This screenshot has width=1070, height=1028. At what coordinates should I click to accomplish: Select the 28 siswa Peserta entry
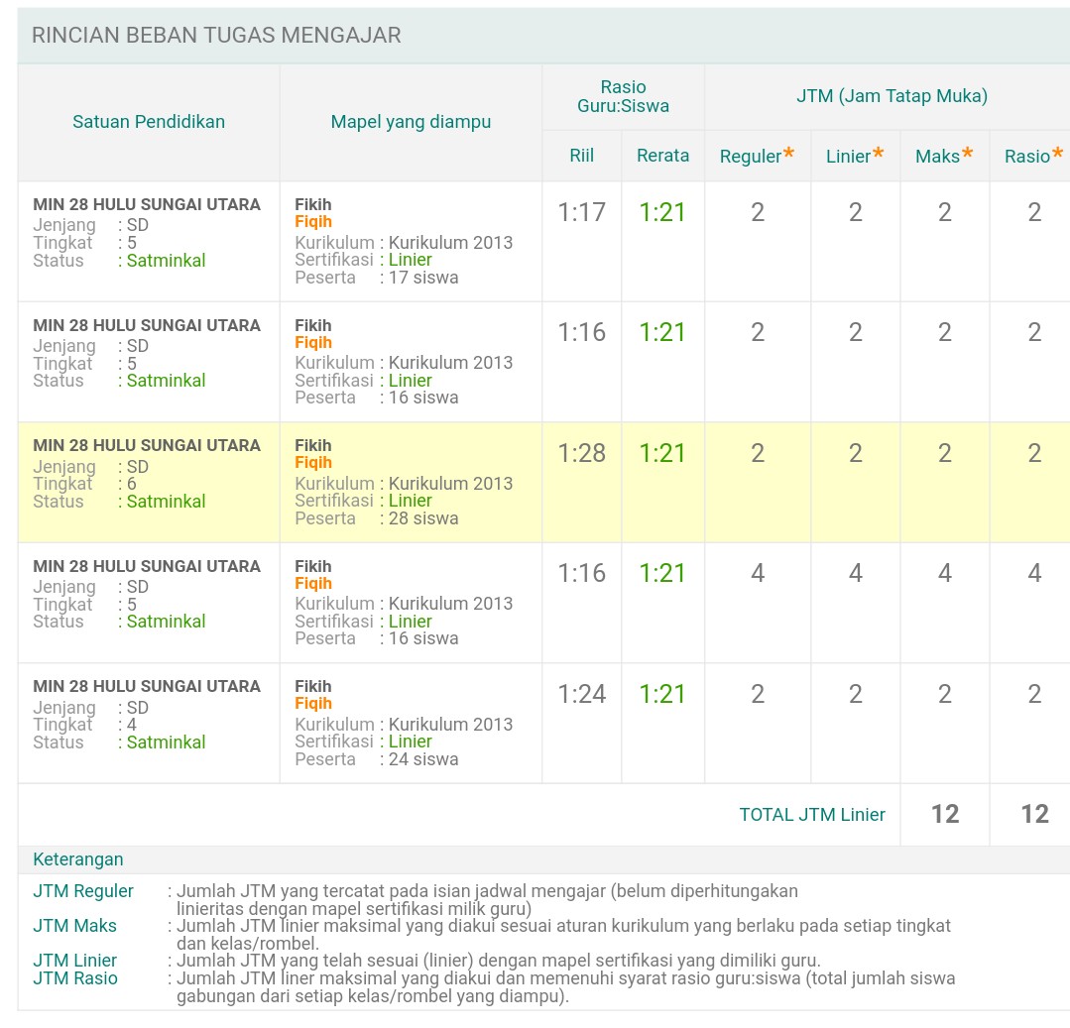[423, 518]
